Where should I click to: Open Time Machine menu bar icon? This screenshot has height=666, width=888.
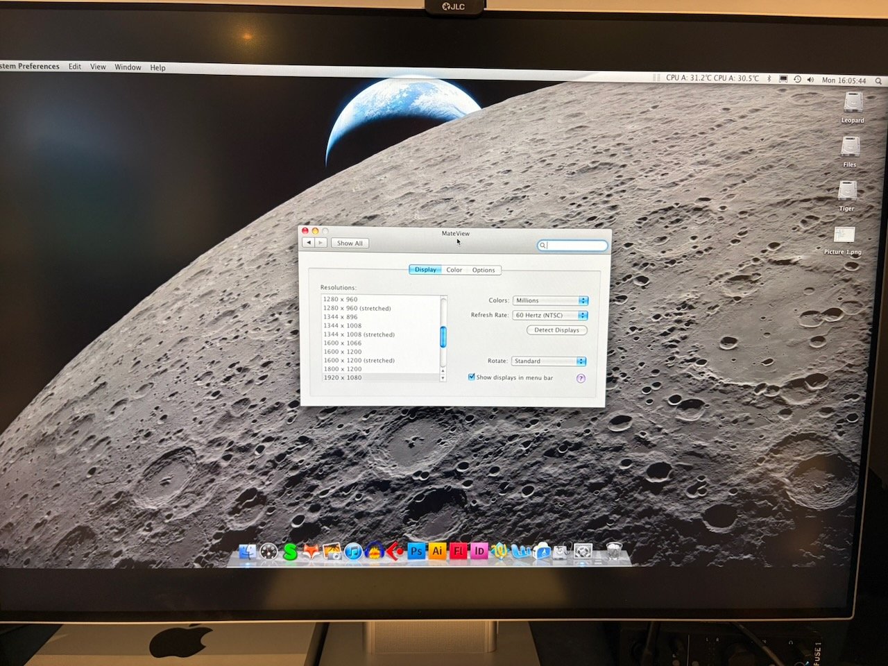[797, 79]
